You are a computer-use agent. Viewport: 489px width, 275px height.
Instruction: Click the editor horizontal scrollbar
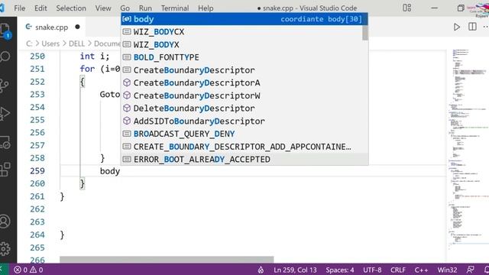(x=167, y=260)
